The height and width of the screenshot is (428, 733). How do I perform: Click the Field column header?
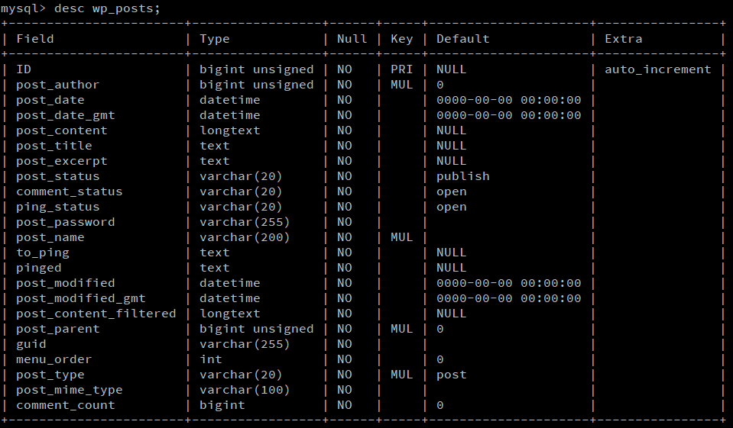click(35, 39)
